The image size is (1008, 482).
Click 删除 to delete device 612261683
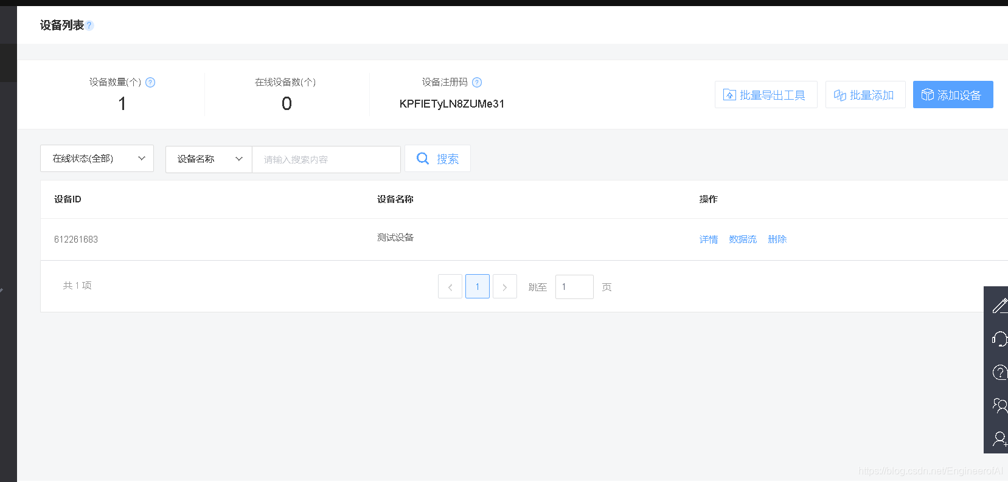click(x=777, y=239)
